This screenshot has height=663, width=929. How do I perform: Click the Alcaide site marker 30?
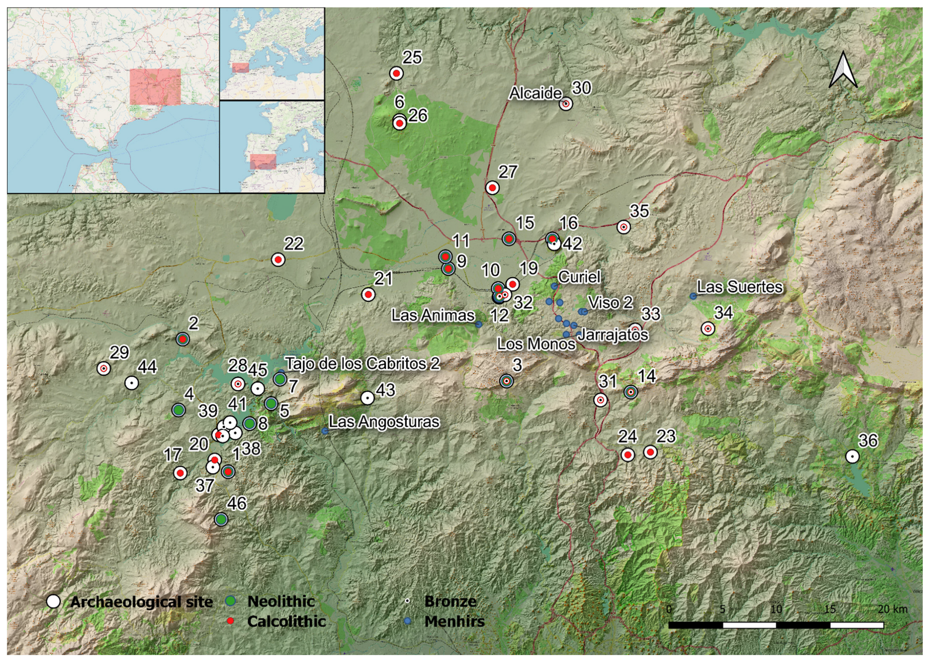click(566, 103)
